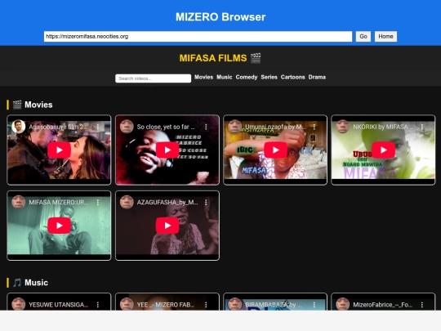The height and width of the screenshot is (331, 441).
Task: Open three-dot menu on MIFASA MIZERO:UR video
Action: [x=98, y=203]
